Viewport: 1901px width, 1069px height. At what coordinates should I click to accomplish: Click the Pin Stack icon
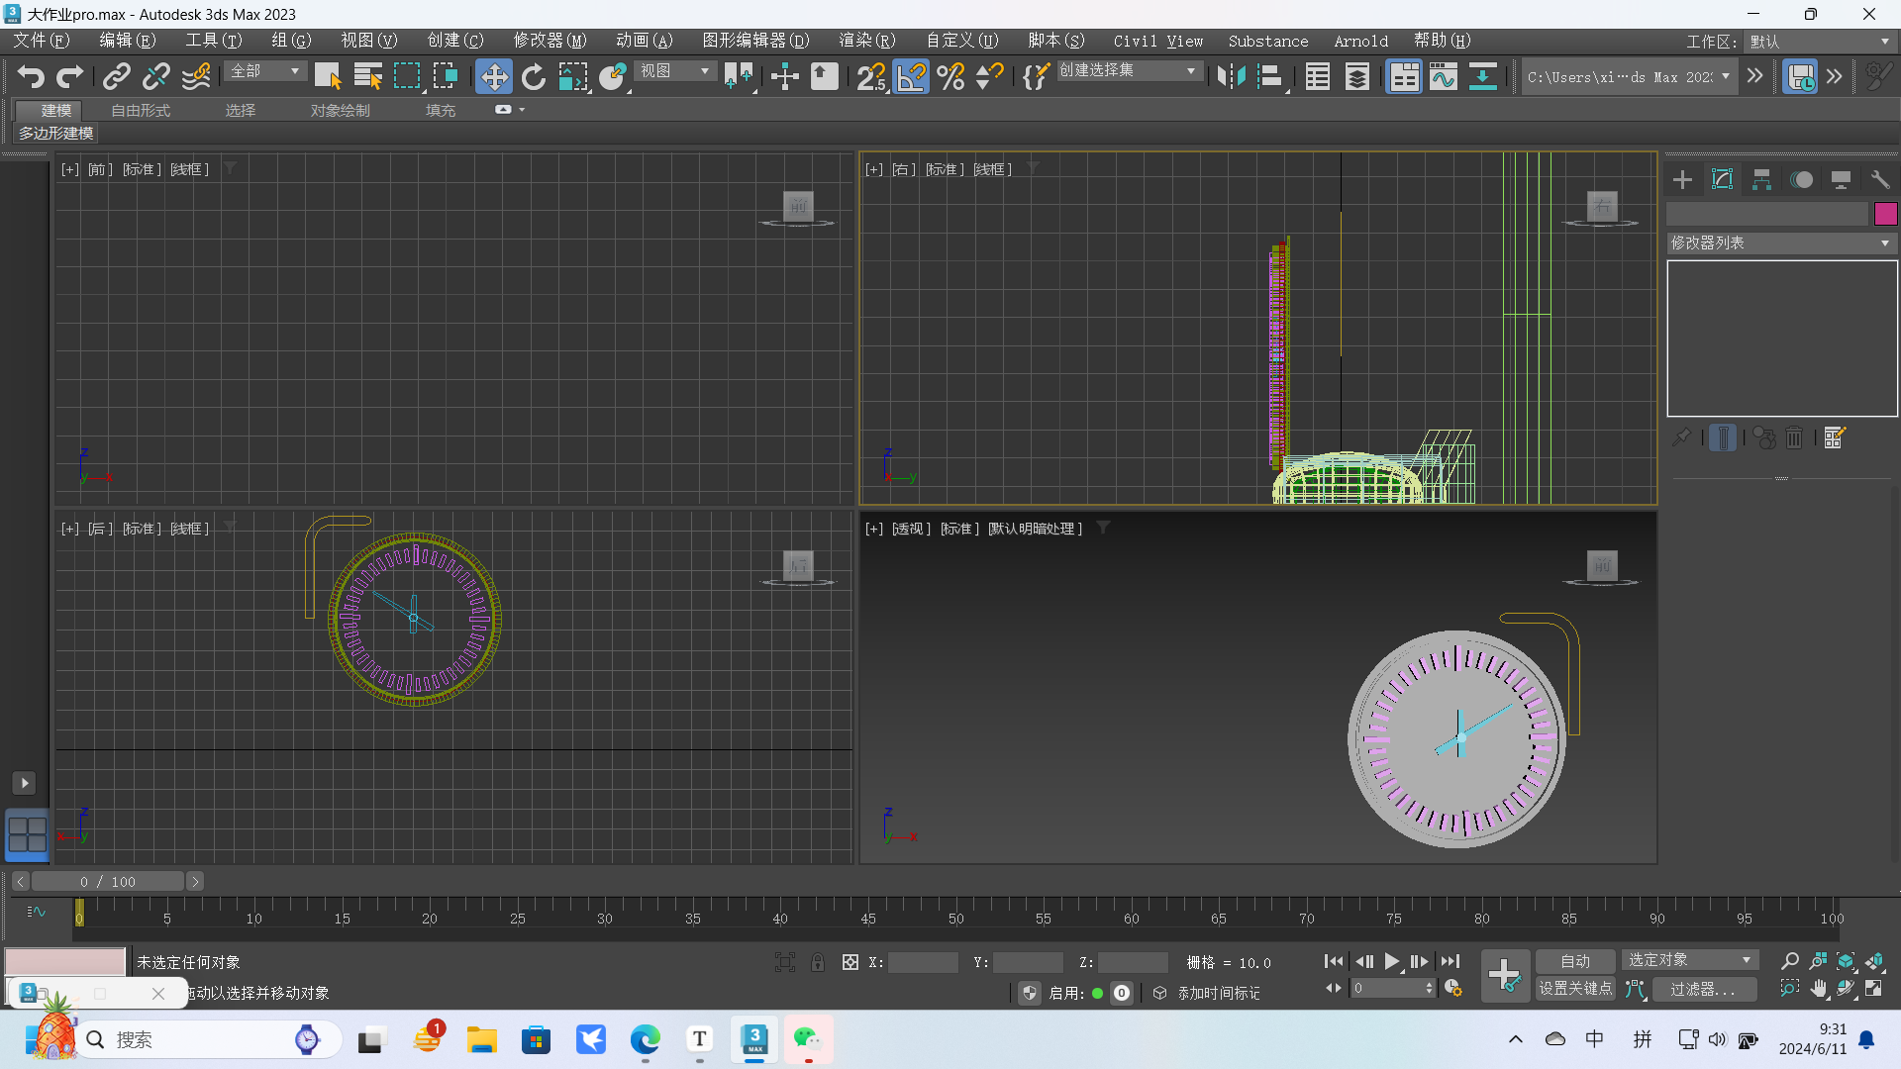(x=1681, y=437)
